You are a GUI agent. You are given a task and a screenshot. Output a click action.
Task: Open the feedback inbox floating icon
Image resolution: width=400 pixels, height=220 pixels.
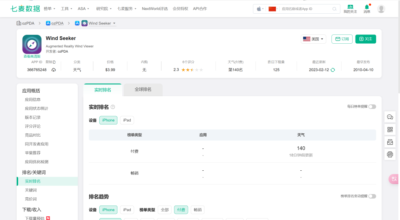(x=390, y=142)
